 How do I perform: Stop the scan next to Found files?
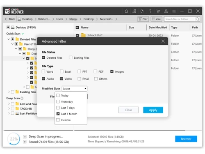pyautogui.click(x=25, y=142)
